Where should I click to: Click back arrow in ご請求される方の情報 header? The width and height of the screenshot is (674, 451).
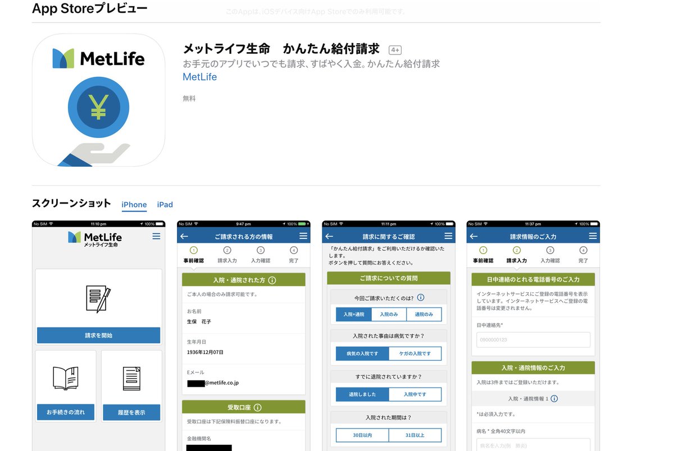[x=184, y=236]
